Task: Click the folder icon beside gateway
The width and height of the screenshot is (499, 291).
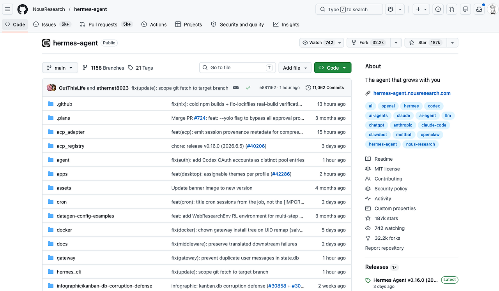Action: pos(51,258)
